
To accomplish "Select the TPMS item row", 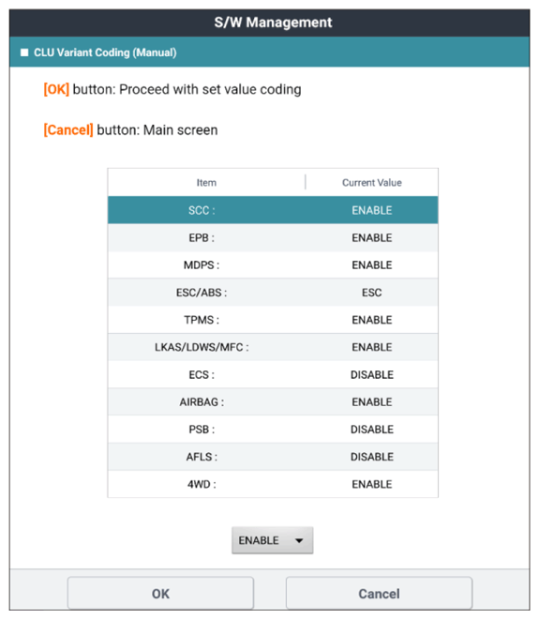I will coord(273,320).
